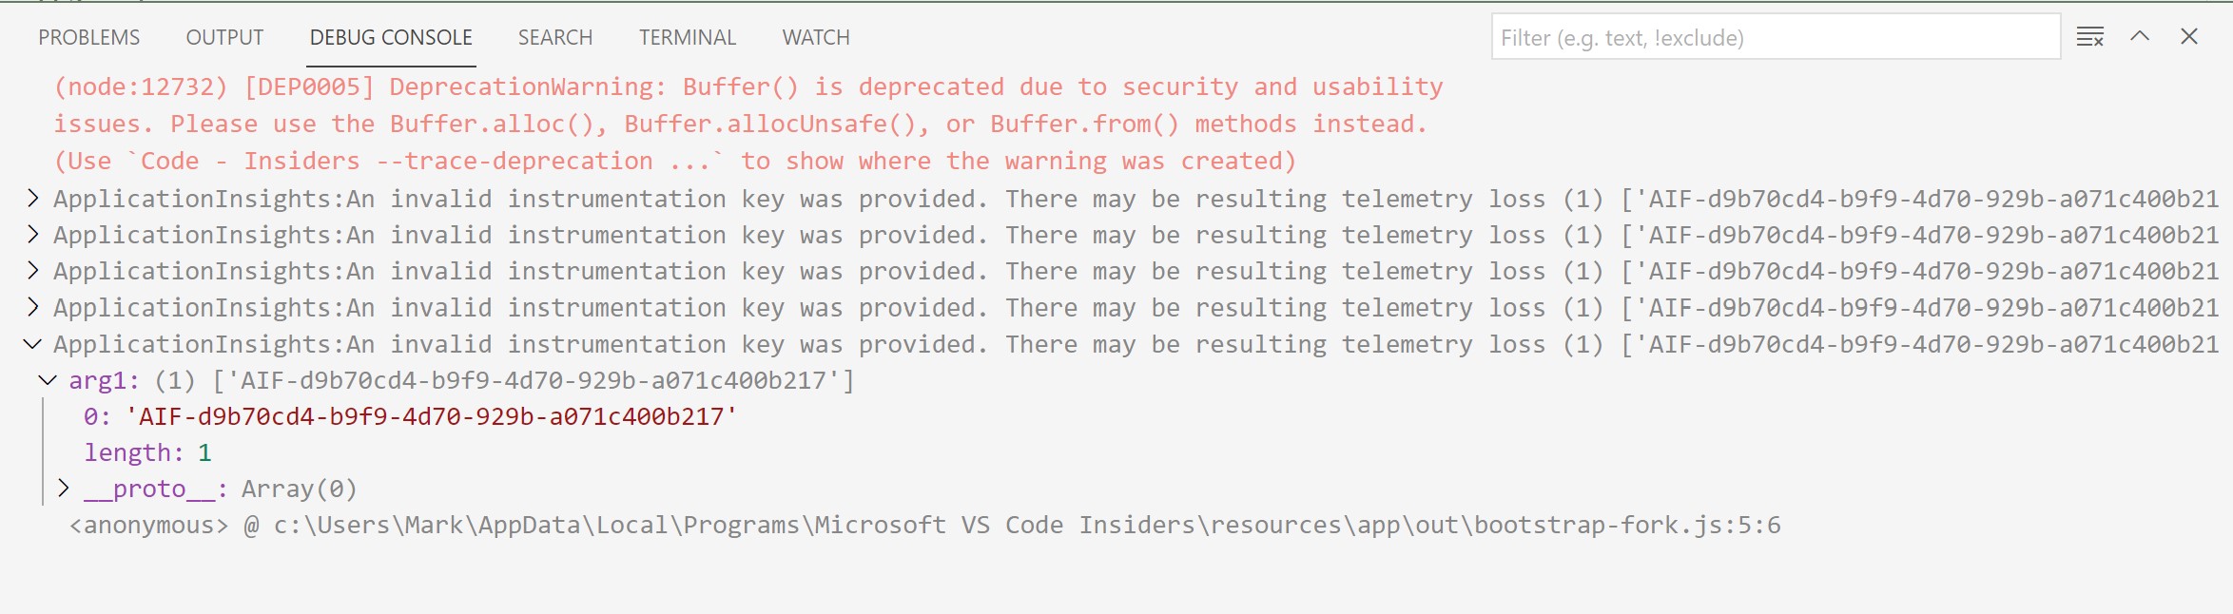Expand the __proto__ Array(0) node

coord(64,489)
